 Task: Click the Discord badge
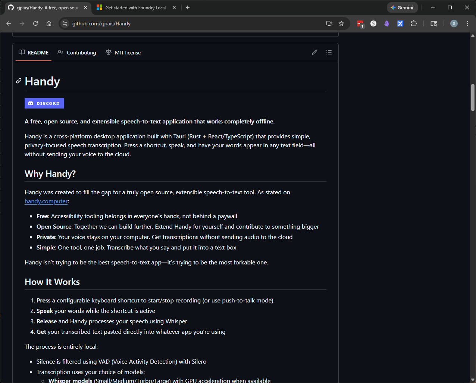[44, 103]
